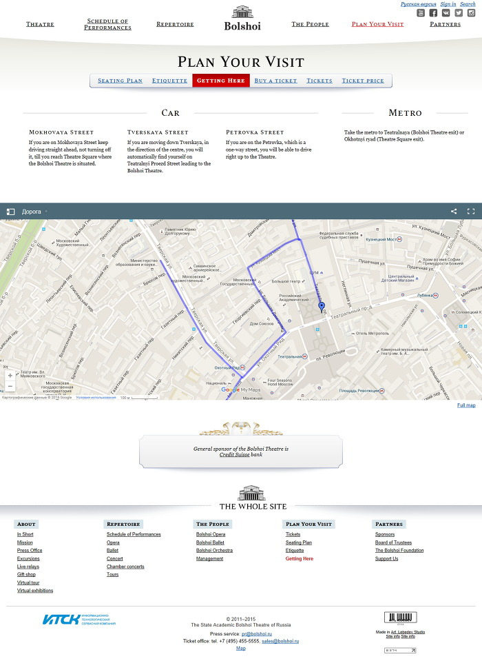Open the Board of Trustees footer link

(394, 543)
